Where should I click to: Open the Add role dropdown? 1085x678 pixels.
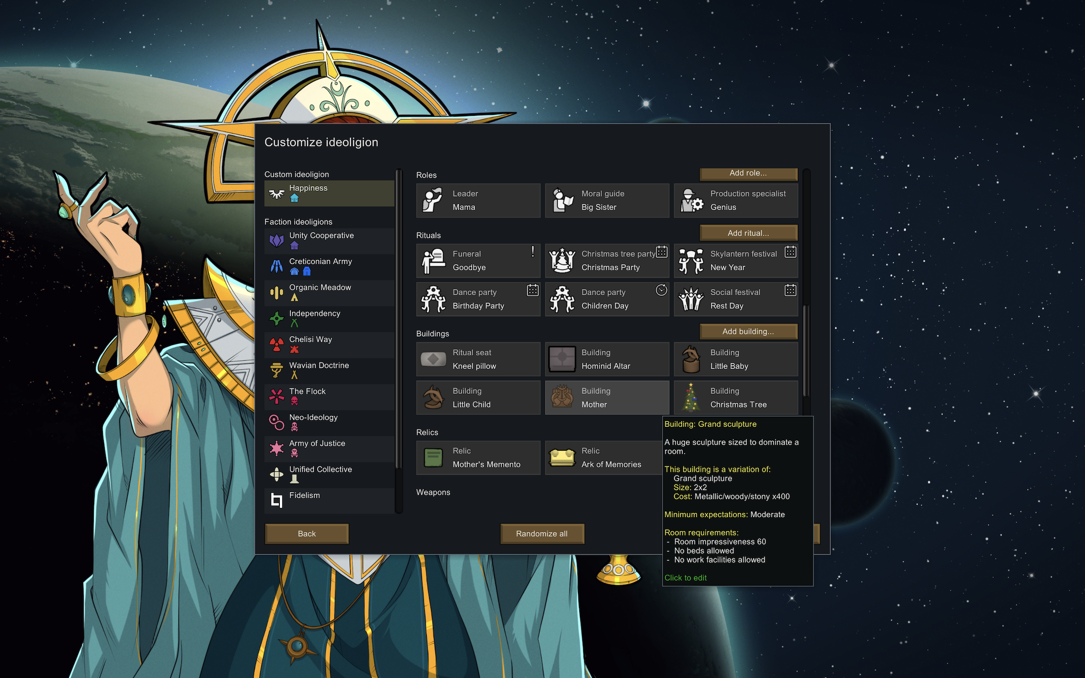[x=748, y=173]
